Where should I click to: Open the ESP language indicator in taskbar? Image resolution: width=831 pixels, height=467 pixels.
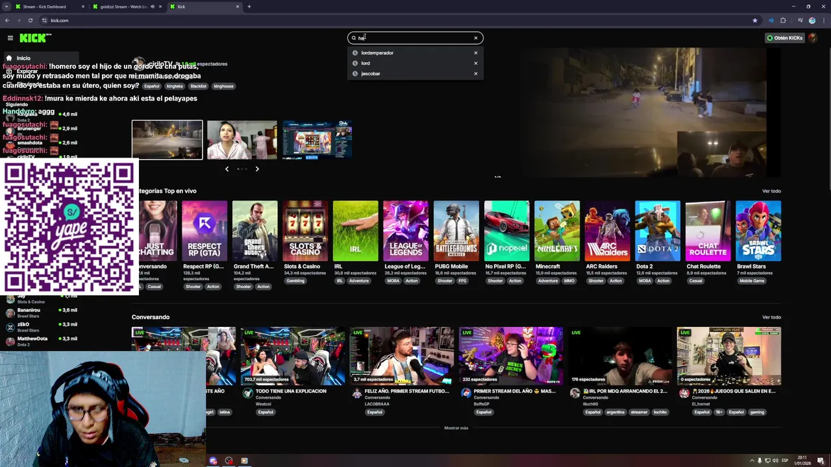(x=784, y=461)
